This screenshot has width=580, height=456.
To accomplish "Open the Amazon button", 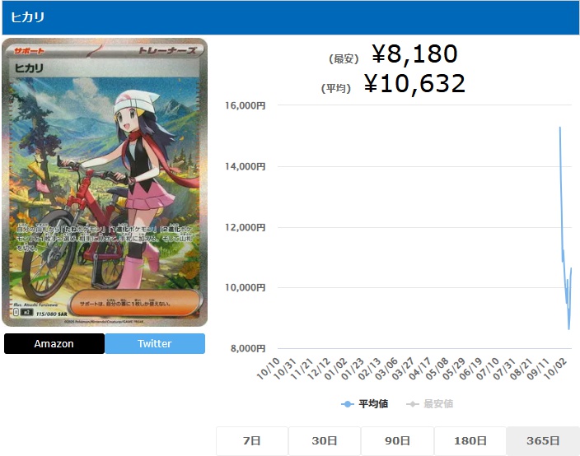I will [x=54, y=344].
